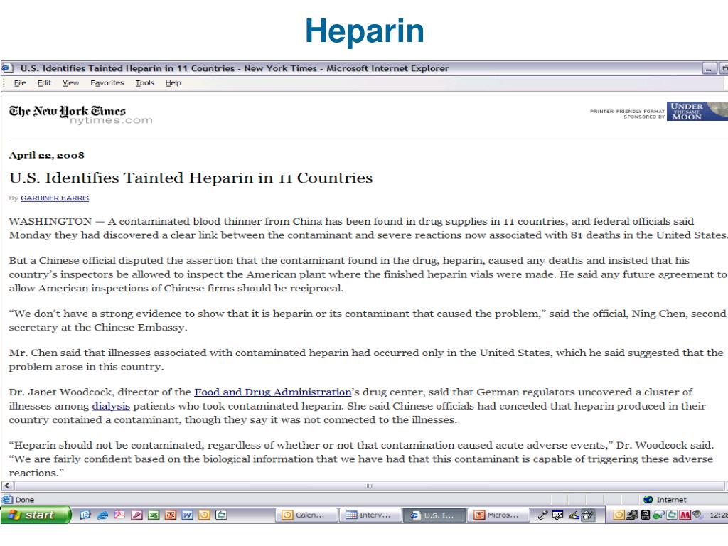The height and width of the screenshot is (546, 728).
Task: Click the headline U.S. Identifies Tainted Heparin
Action: (191, 178)
